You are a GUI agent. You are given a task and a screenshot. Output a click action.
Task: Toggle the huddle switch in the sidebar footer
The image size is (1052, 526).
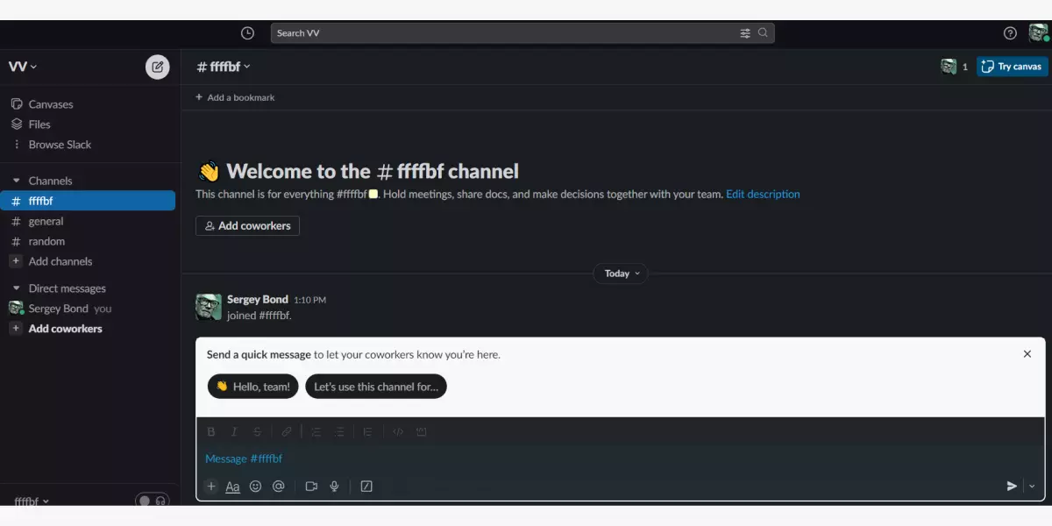(x=152, y=501)
